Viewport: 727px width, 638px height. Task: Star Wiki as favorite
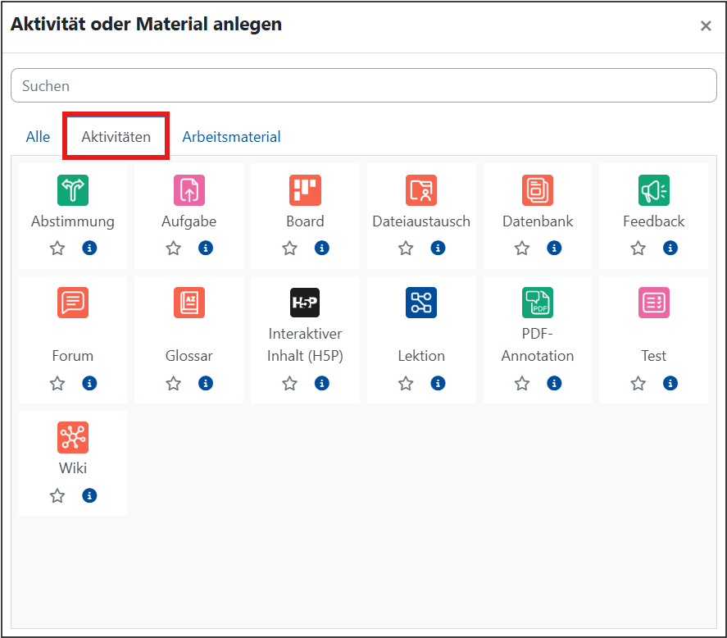(x=57, y=495)
